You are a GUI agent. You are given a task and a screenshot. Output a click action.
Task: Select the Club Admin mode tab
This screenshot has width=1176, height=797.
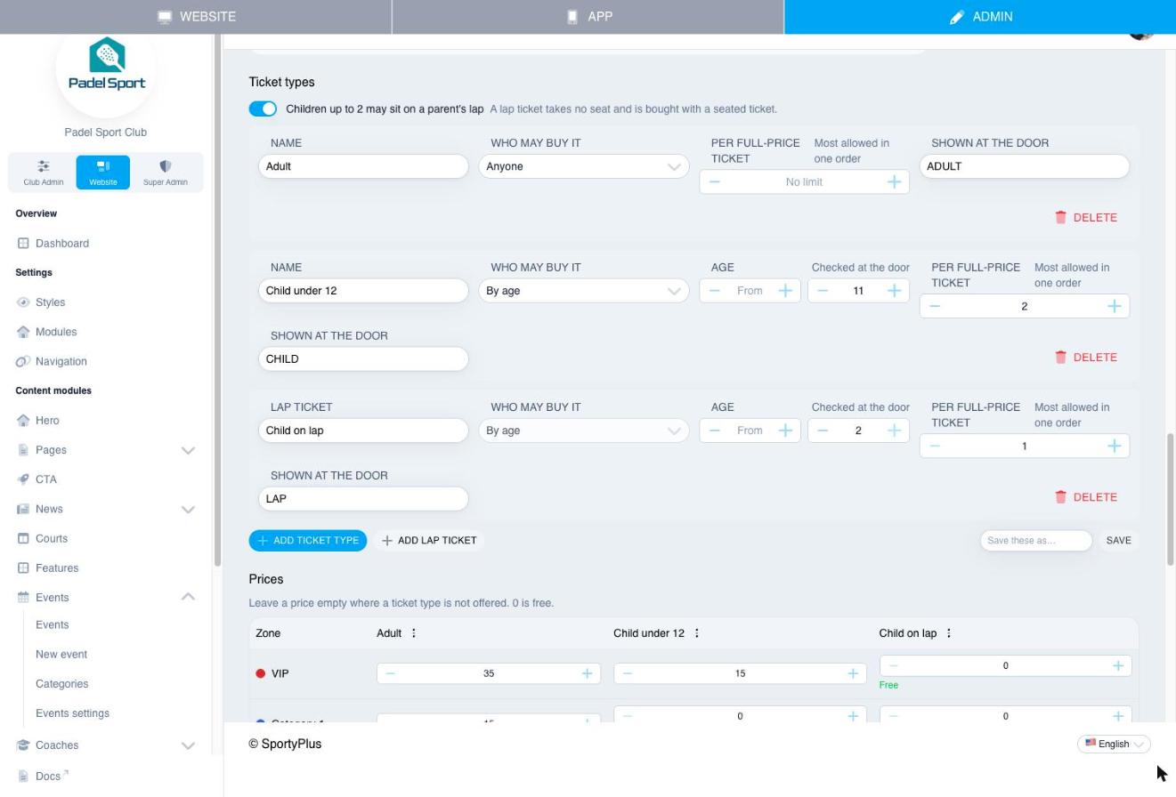44,173
